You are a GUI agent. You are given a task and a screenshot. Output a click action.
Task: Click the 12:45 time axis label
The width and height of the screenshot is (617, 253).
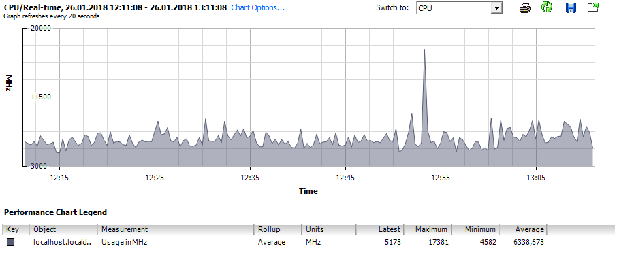[345, 178]
